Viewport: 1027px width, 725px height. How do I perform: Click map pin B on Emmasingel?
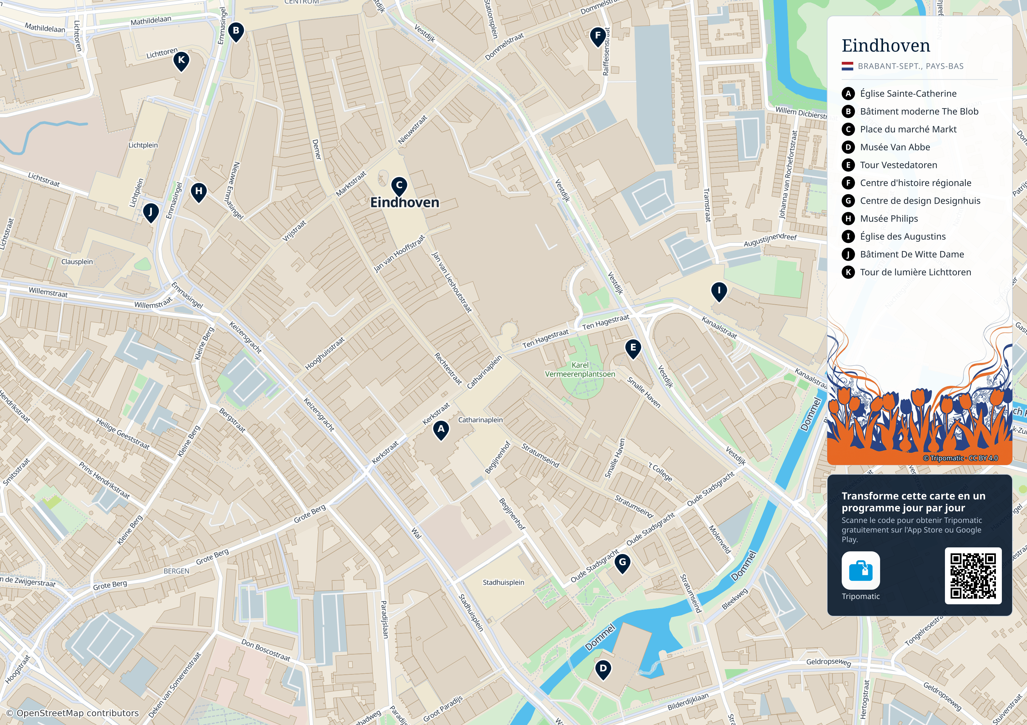coord(236,32)
